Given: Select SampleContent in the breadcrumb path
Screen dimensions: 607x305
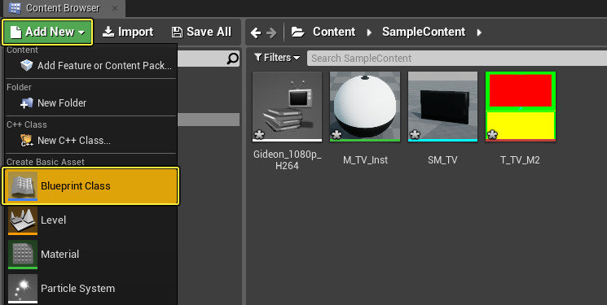Looking at the screenshot, I should tap(424, 32).
